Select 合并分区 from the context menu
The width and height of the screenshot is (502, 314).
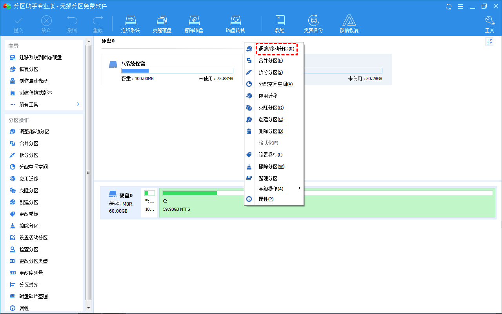point(271,61)
